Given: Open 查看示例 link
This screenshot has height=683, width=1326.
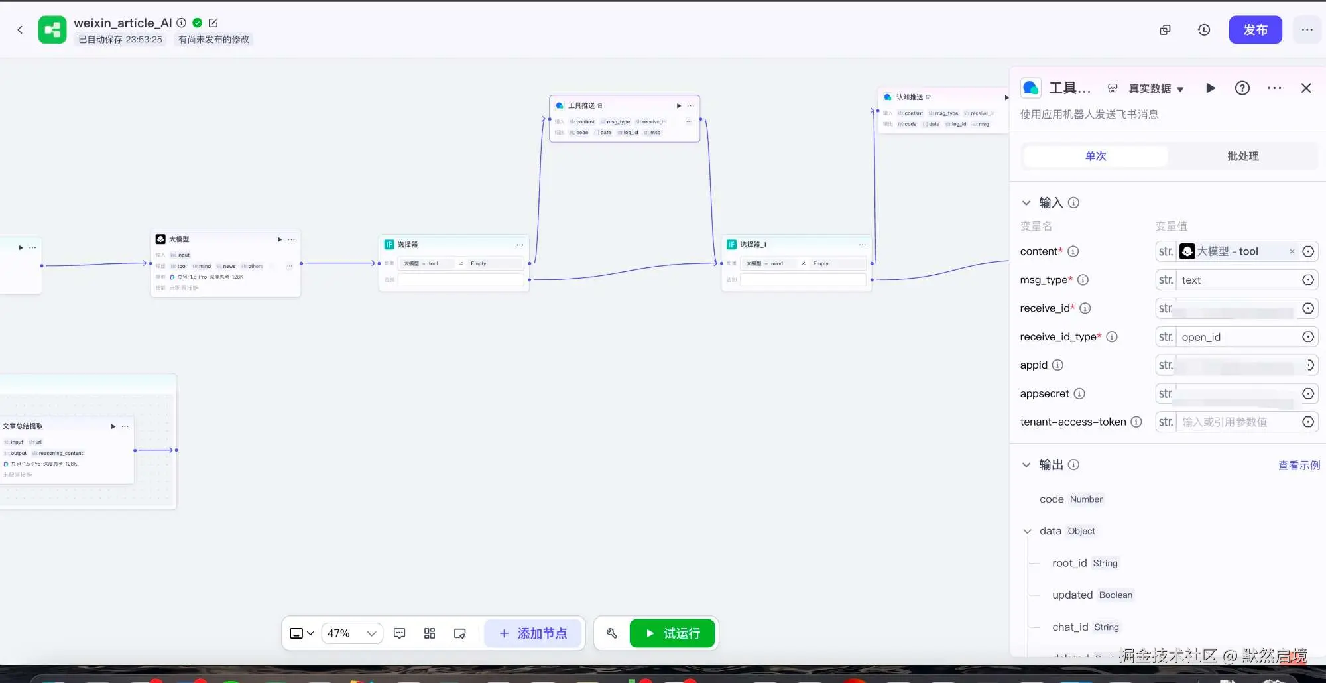Looking at the screenshot, I should click(x=1298, y=466).
